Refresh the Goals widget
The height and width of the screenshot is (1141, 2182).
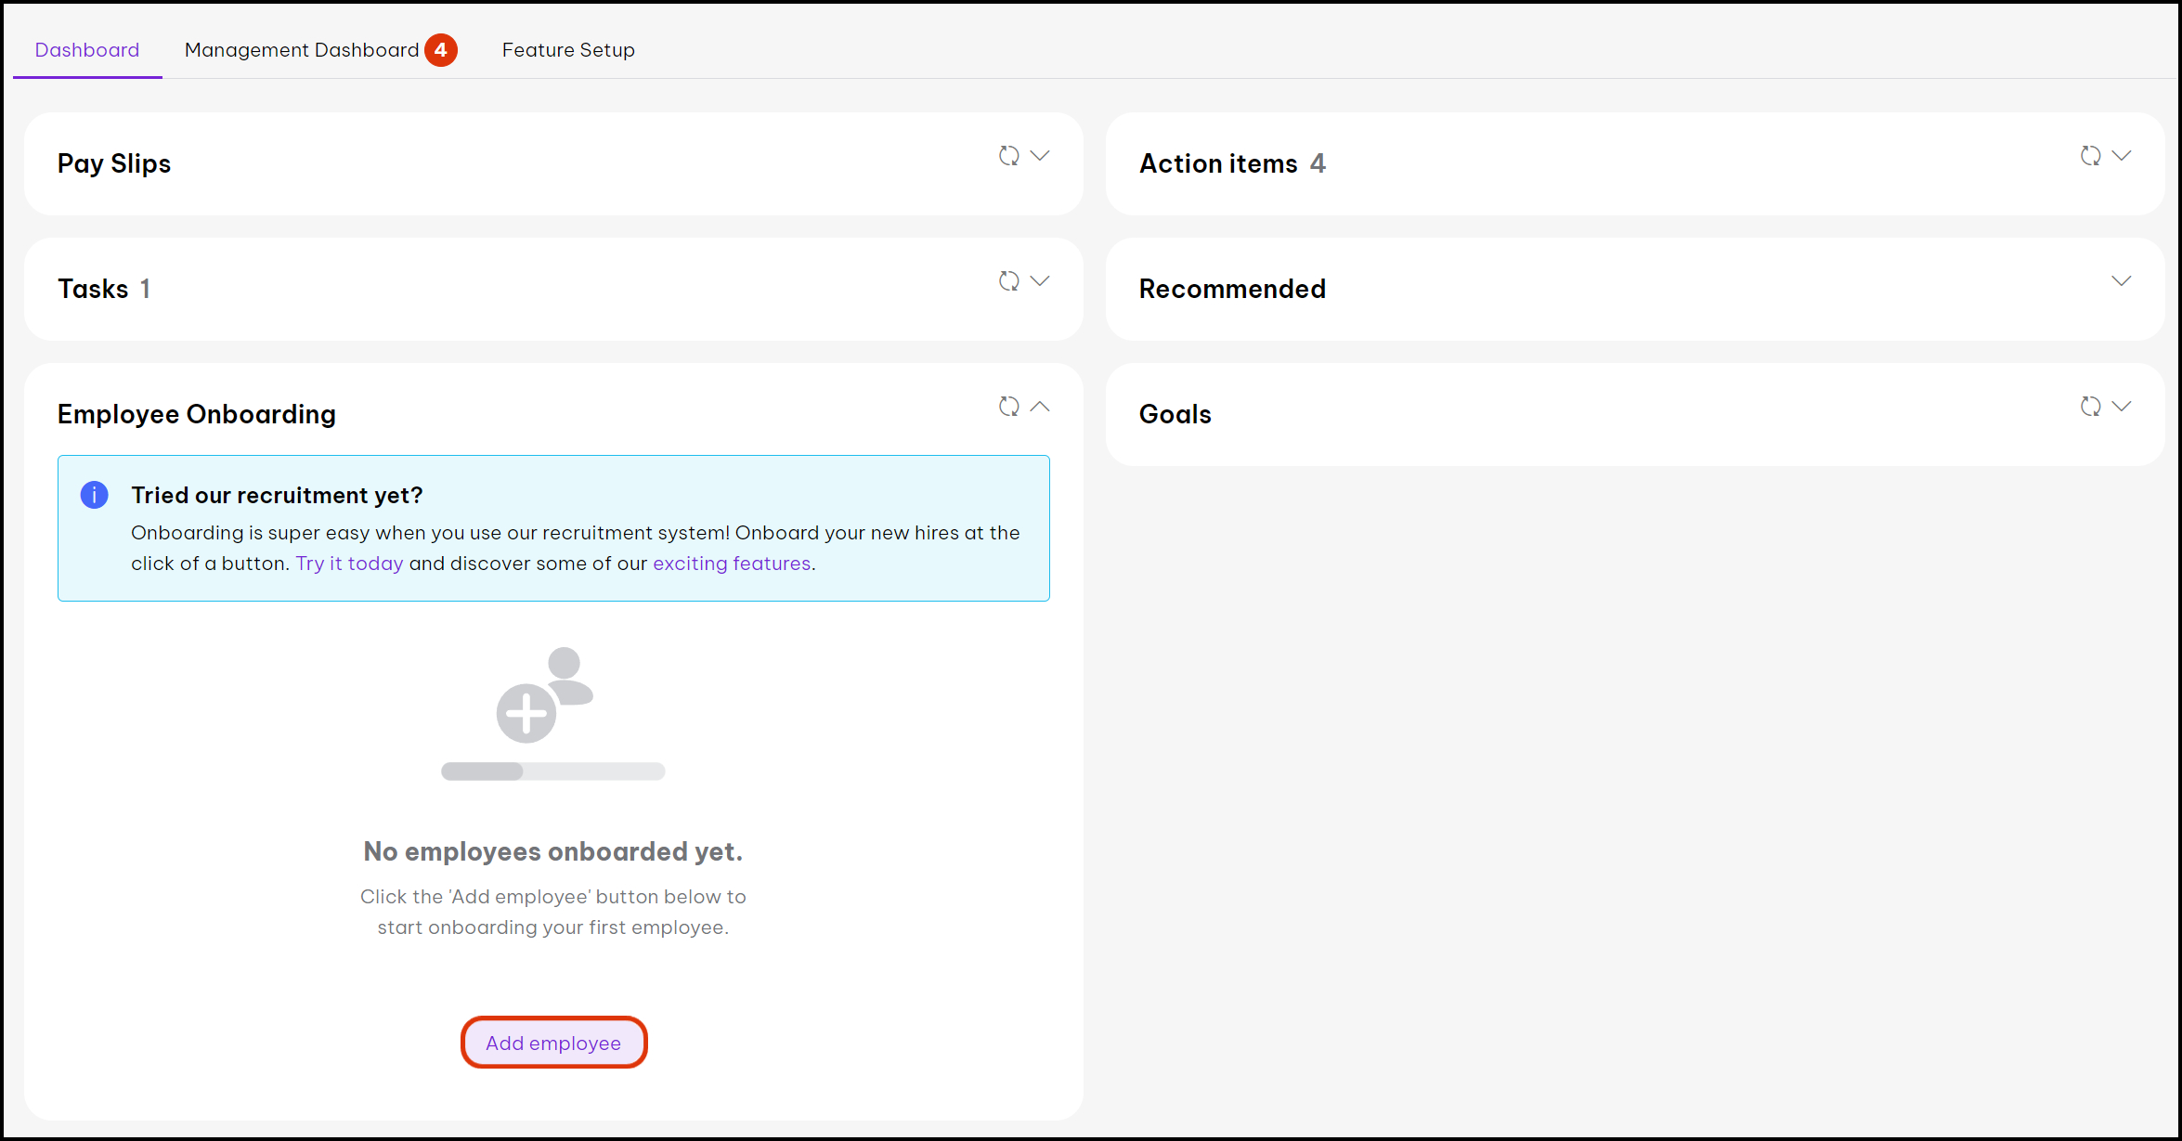2090,407
